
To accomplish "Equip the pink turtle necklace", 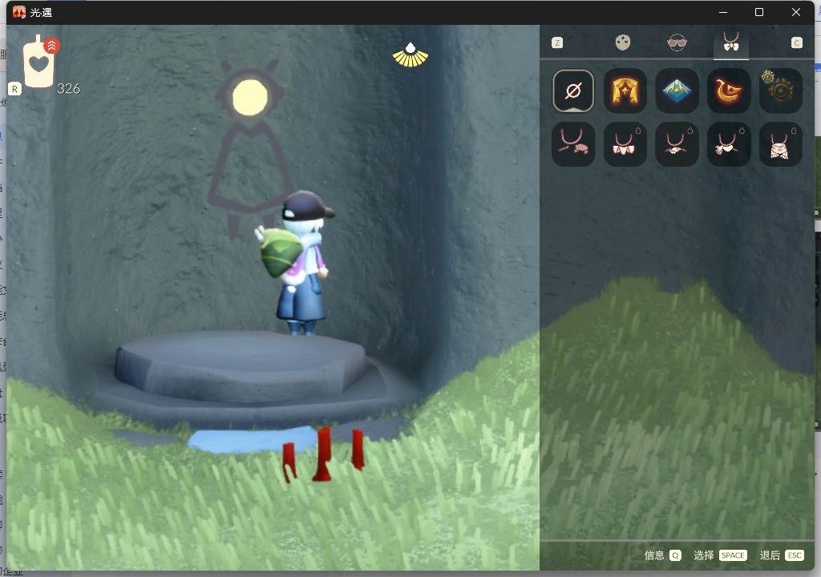I will tap(573, 144).
